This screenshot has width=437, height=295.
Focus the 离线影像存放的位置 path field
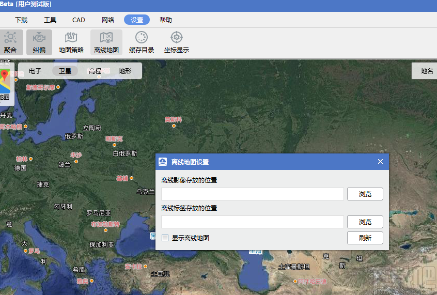(x=252, y=194)
